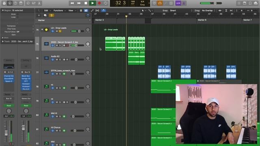Viewport: 260px width, 146px height.
Task: Open the media Browsers icon
Action: click(x=256, y=3)
